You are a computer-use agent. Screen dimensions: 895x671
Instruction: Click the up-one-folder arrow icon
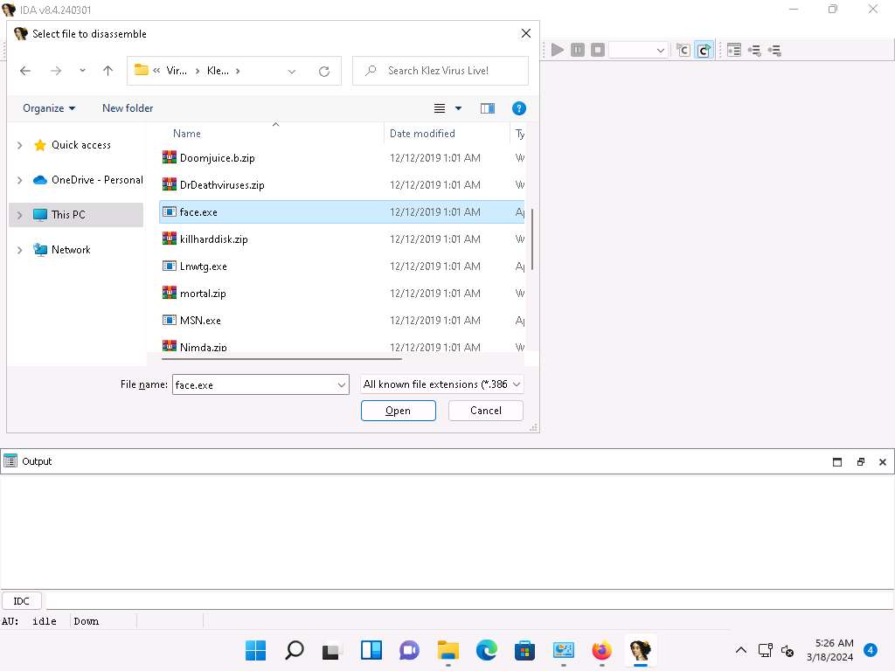(108, 71)
